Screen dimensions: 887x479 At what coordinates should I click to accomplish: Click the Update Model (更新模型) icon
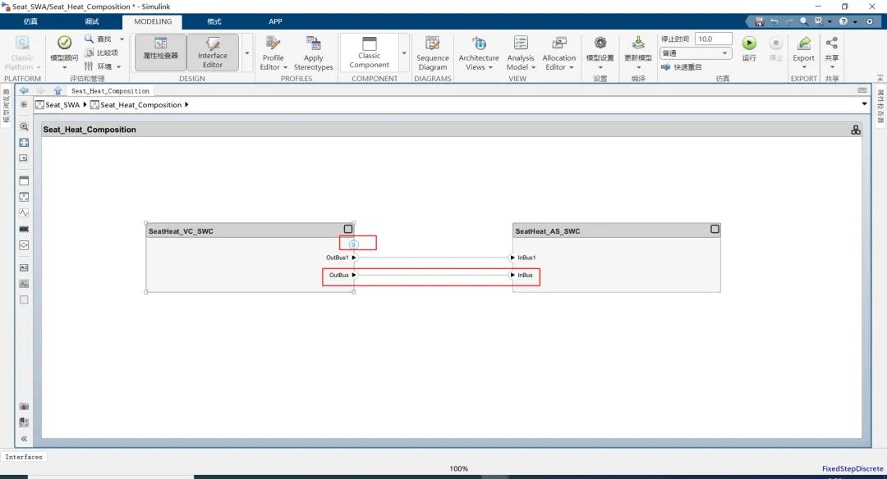point(638,44)
